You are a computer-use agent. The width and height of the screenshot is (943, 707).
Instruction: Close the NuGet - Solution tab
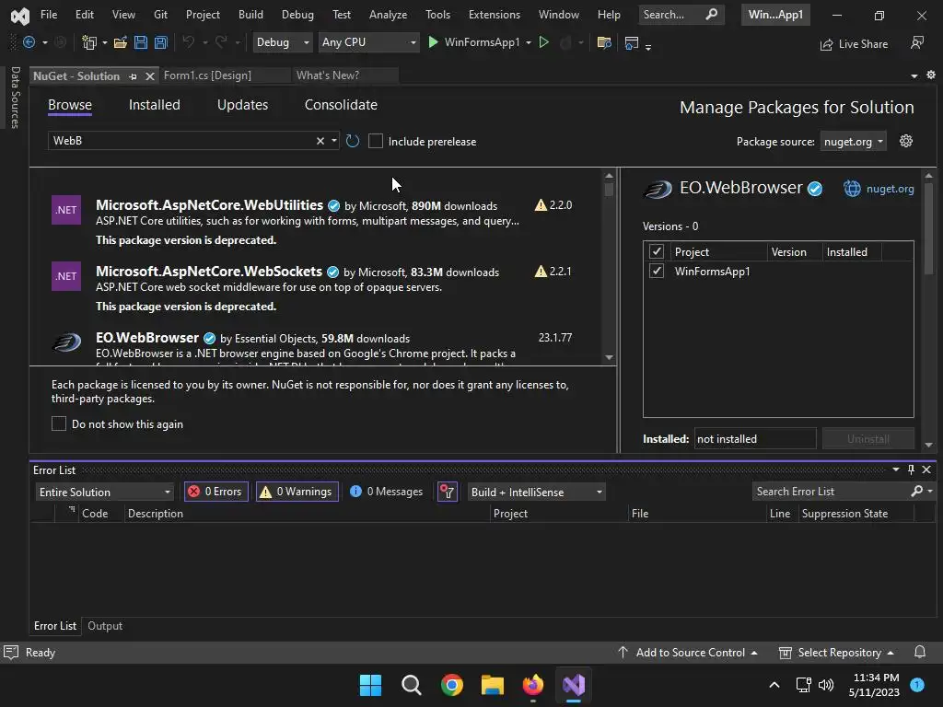pyautogui.click(x=150, y=76)
